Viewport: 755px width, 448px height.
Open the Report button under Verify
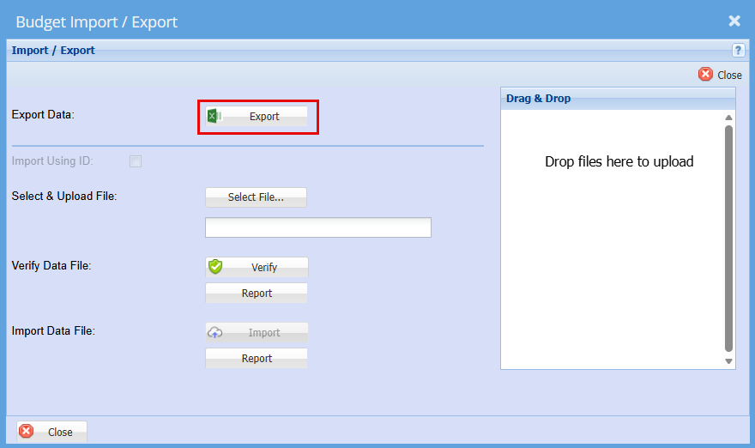coord(257,293)
